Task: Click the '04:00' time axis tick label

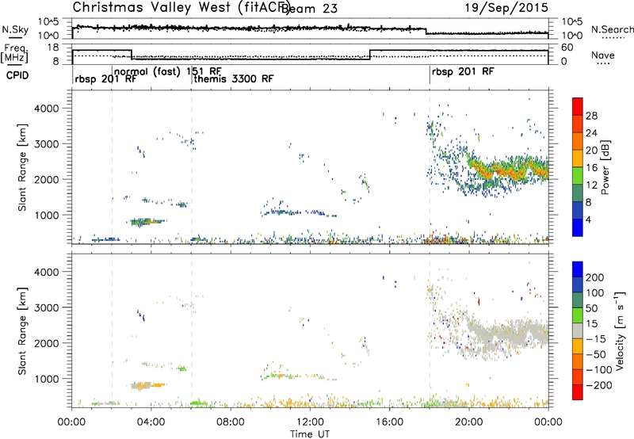Action: pyautogui.click(x=151, y=422)
